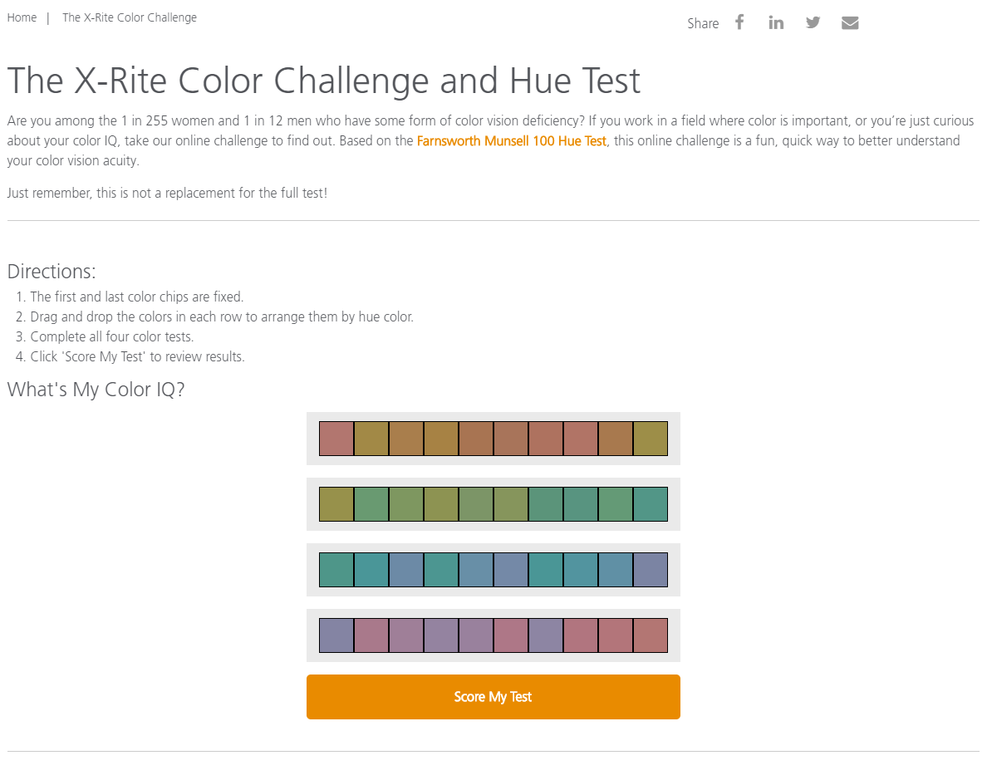Pick the first teal chip in row three
This screenshot has width=987, height=780.
[x=336, y=570]
